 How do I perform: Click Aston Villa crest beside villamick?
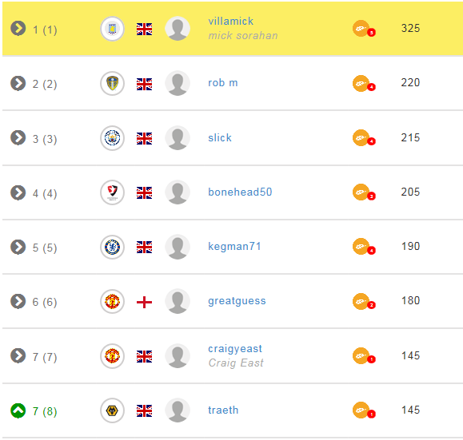tap(112, 29)
